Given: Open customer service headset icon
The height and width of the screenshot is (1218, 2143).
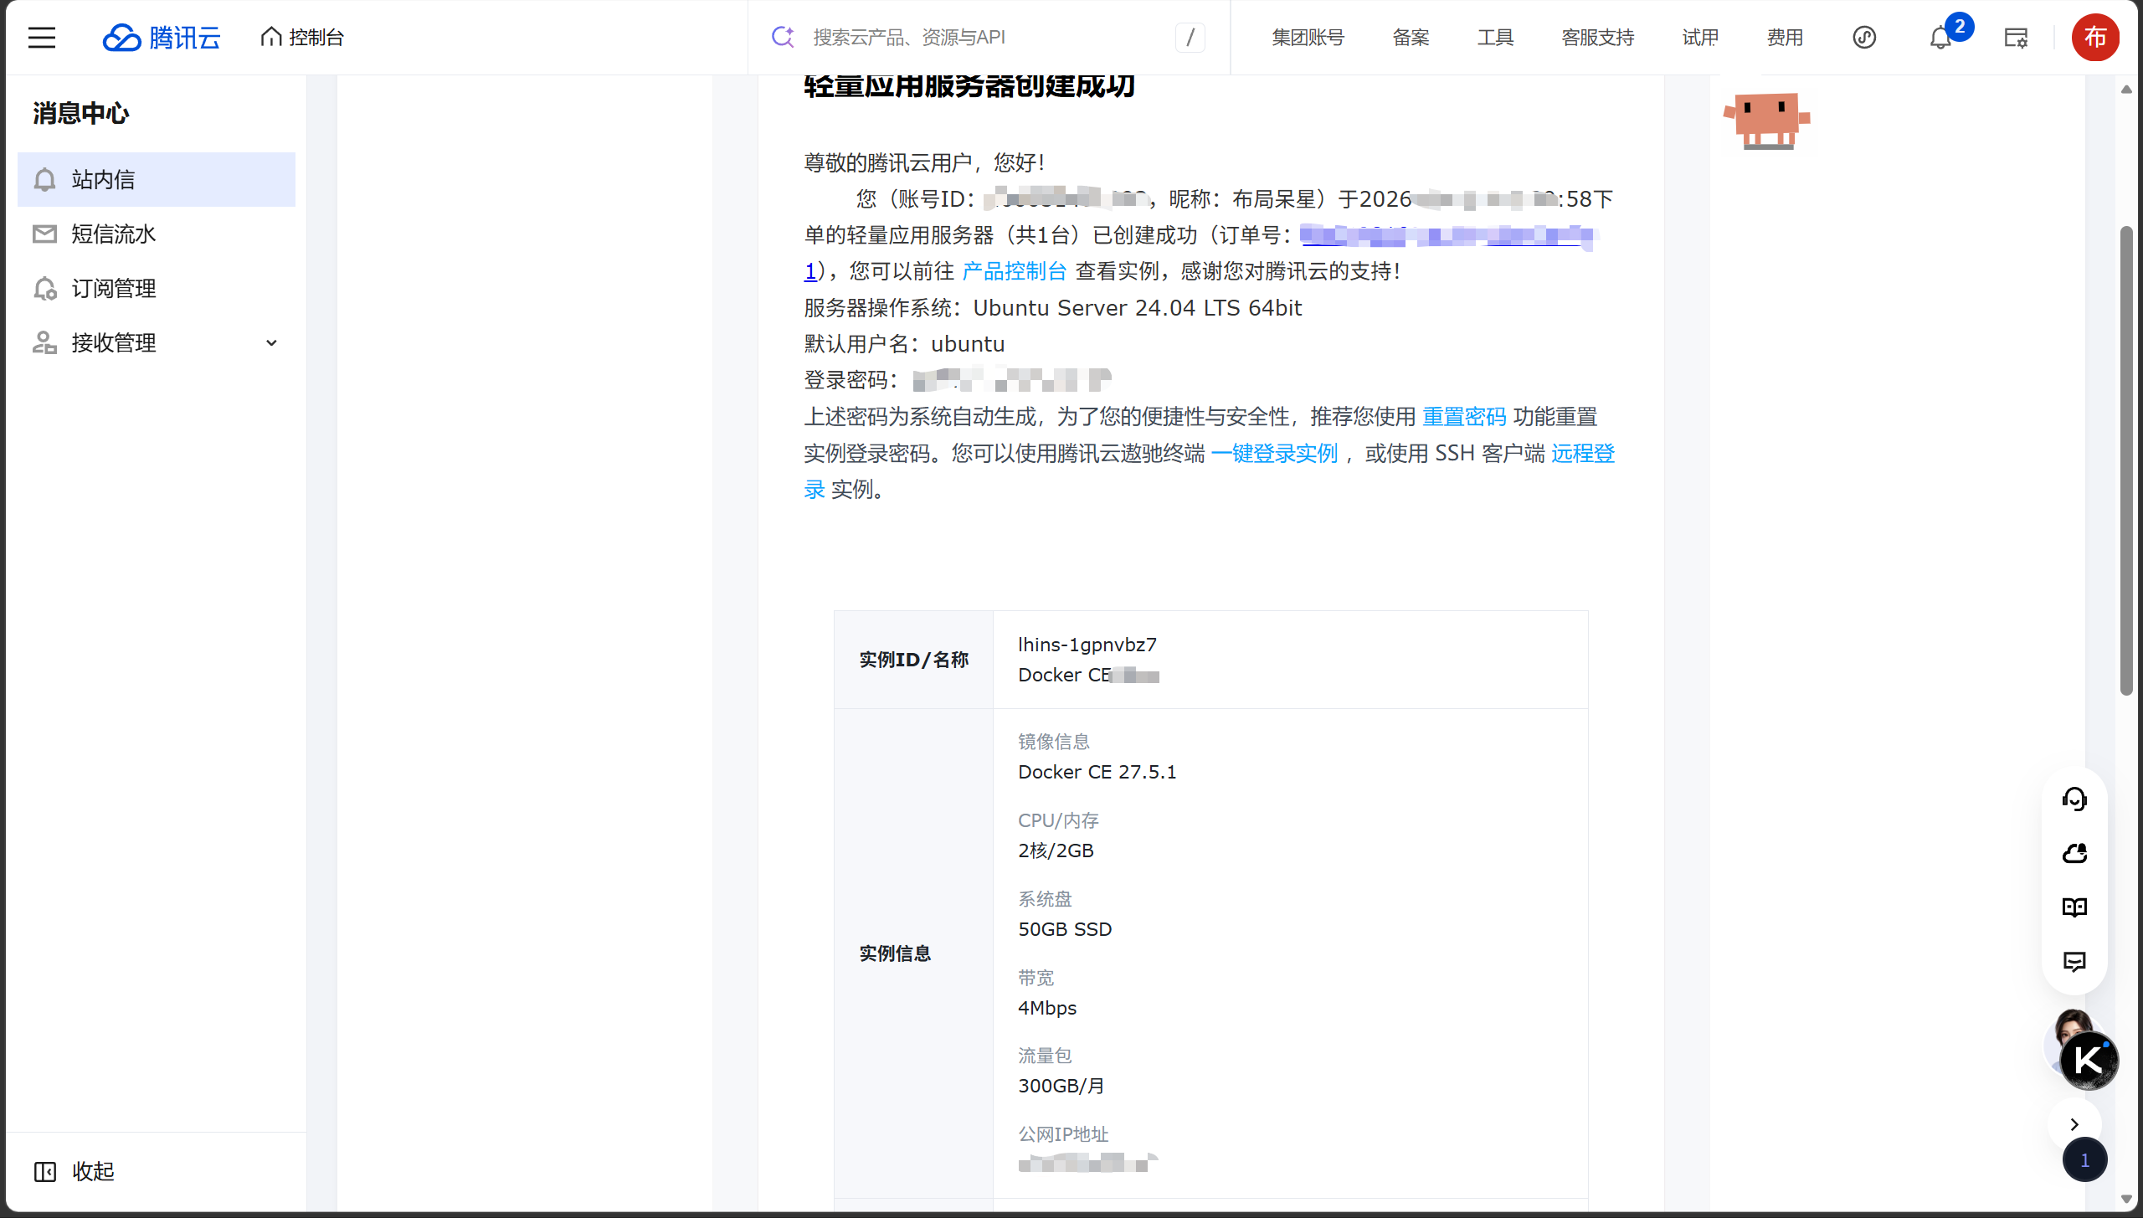Looking at the screenshot, I should (x=2074, y=799).
